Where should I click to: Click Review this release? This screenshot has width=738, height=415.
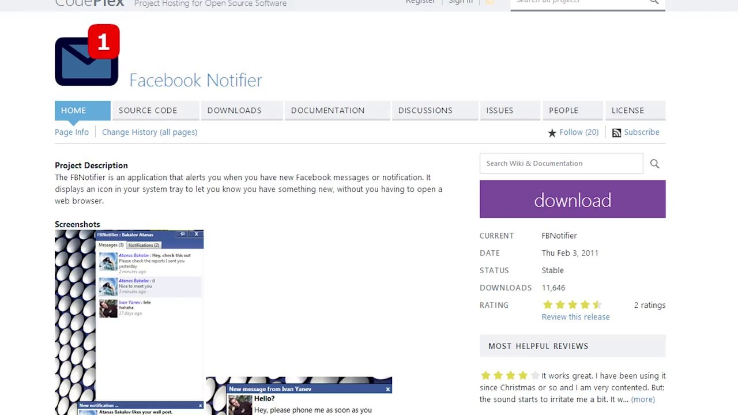[575, 317]
